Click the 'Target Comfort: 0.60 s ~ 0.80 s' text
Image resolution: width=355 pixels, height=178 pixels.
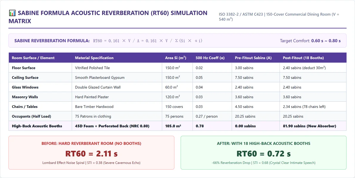click(310, 41)
